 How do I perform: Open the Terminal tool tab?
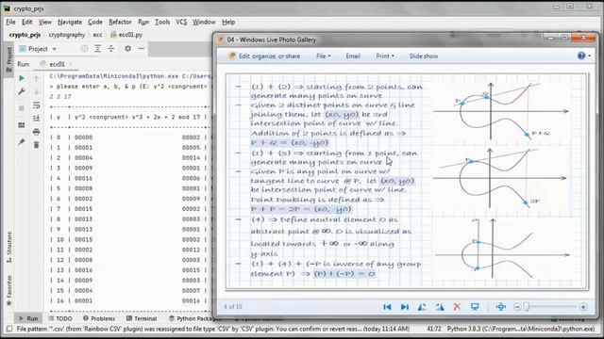pyautogui.click(x=142, y=318)
